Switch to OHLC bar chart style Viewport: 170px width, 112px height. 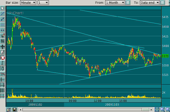(x=3, y=63)
